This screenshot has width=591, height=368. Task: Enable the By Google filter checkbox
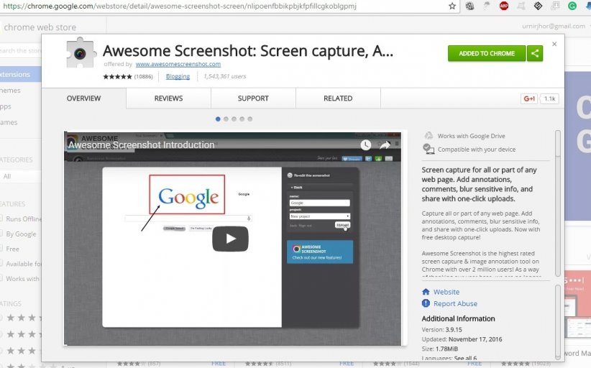pos(1,234)
